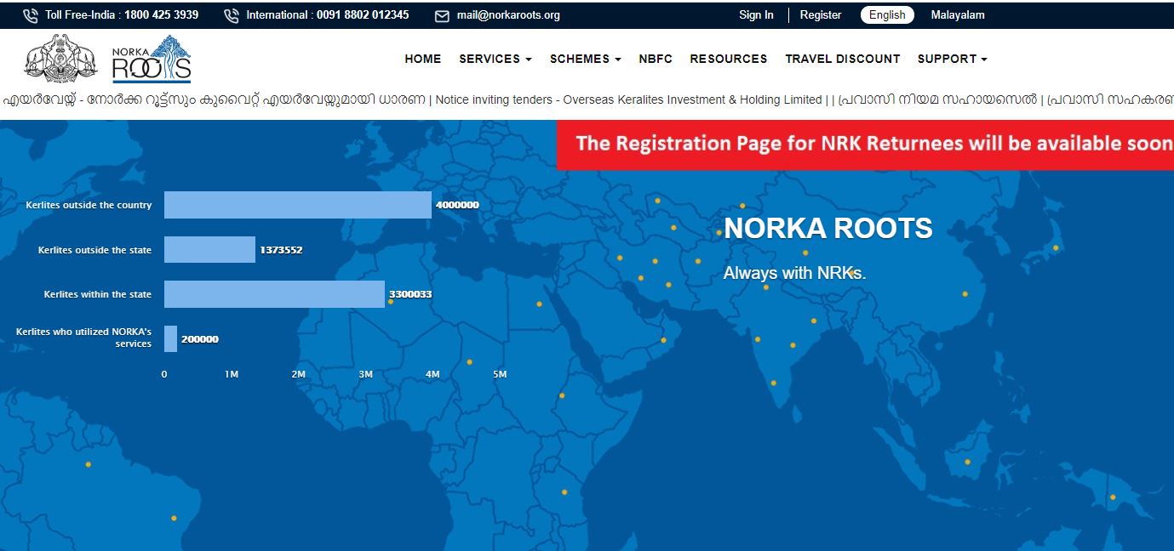Screen dimensions: 1174x551
Task: Click the Kerlites within the state bar
Action: coord(274,294)
